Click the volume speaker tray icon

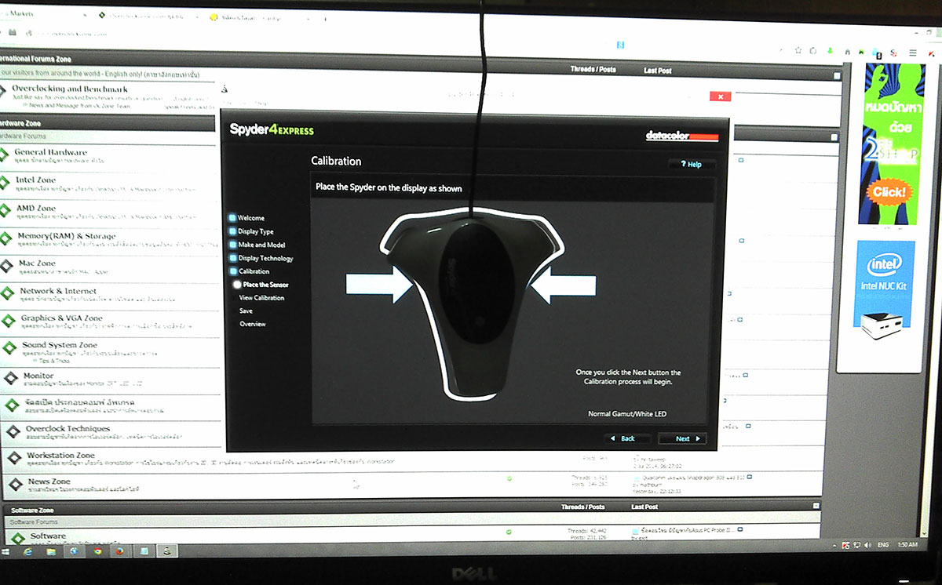point(867,543)
